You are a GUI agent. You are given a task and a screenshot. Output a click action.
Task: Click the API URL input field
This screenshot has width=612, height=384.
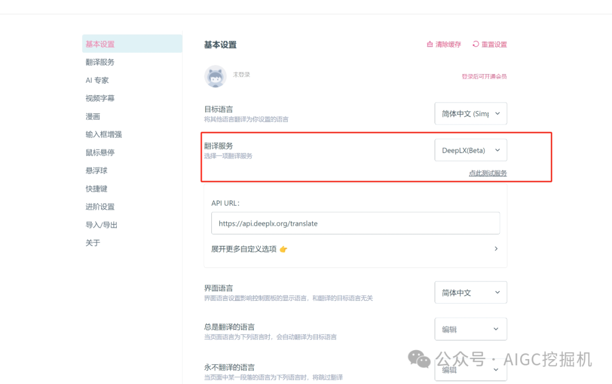356,223
